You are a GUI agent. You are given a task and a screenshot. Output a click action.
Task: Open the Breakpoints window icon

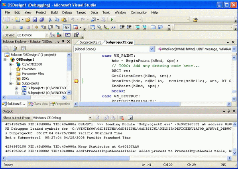pyautogui.click(x=76, y=27)
